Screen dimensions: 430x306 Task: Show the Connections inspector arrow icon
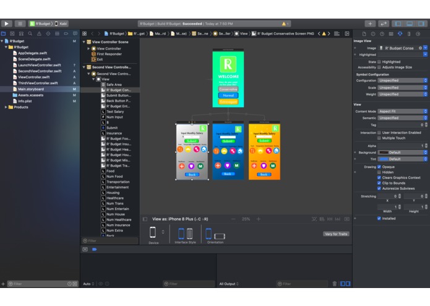(x=418, y=33)
